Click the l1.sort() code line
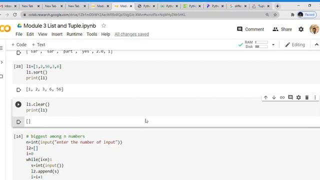Image resolution: width=320 pixels, height=180 pixels. click(36, 72)
